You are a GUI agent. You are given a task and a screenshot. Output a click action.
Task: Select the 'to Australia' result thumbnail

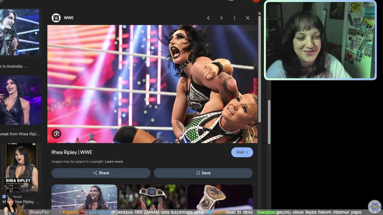[19, 32]
